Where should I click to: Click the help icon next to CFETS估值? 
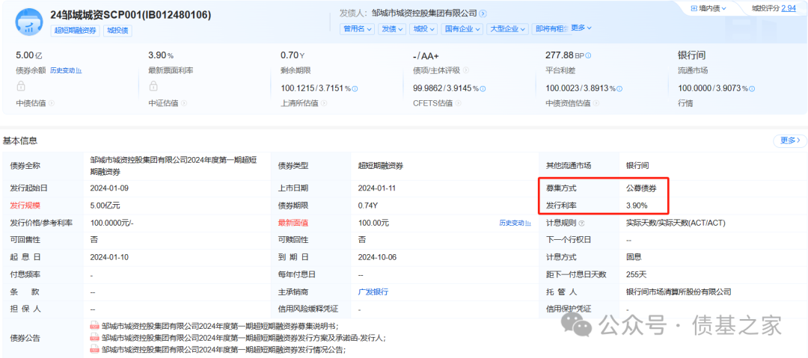click(457, 104)
